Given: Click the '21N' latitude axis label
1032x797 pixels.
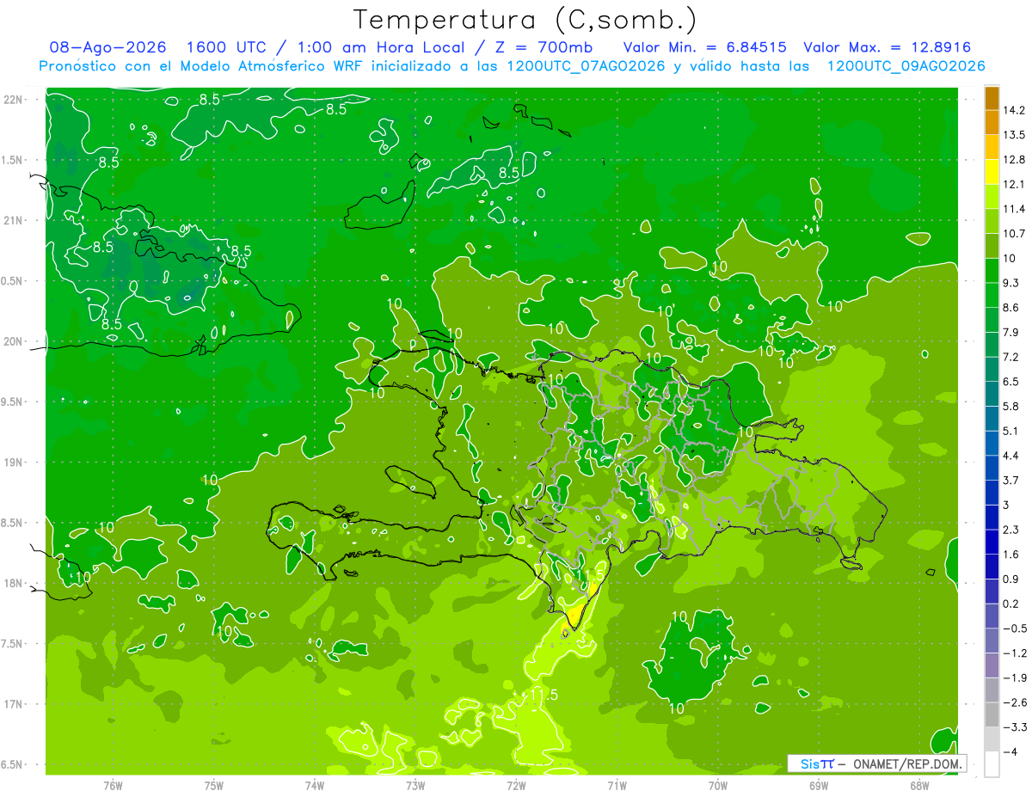Looking at the screenshot, I should pyautogui.click(x=14, y=220).
